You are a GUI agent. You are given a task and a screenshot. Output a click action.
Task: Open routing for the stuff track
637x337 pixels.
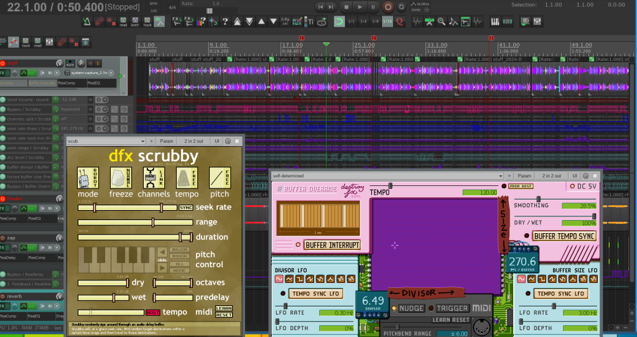click(70, 63)
